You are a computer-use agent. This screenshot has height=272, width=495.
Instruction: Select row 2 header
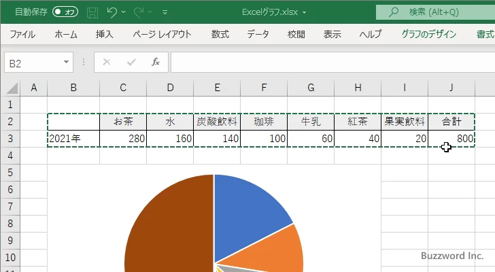point(10,122)
